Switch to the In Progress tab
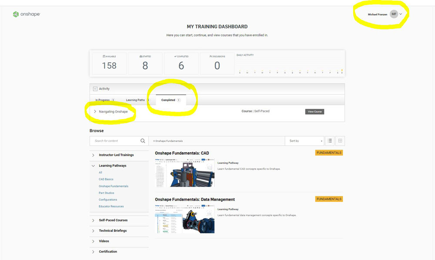This screenshot has width=435, height=260. coord(104,100)
